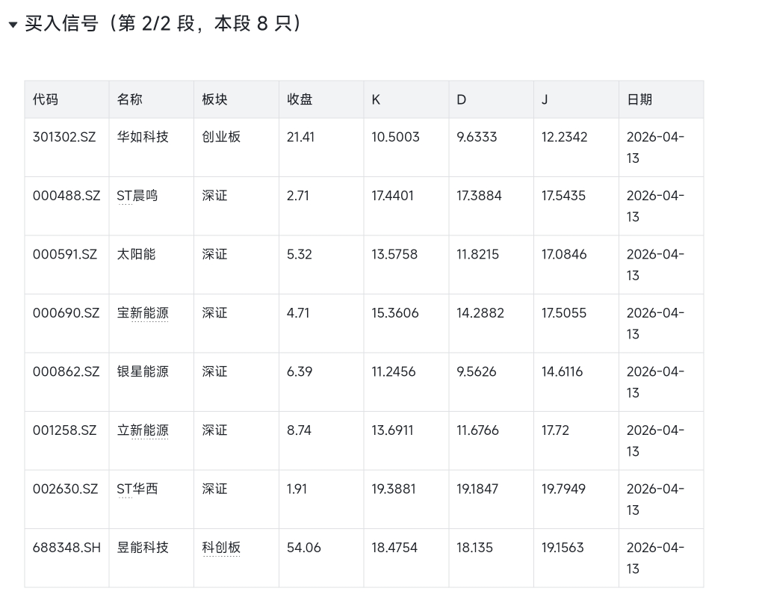Click stock code 688348.SH cell

pyautogui.click(x=66, y=548)
